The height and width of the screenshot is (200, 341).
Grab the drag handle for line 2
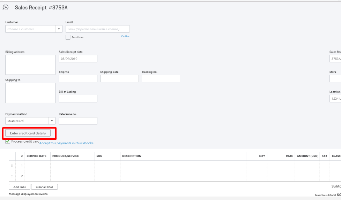pyautogui.click(x=12, y=176)
